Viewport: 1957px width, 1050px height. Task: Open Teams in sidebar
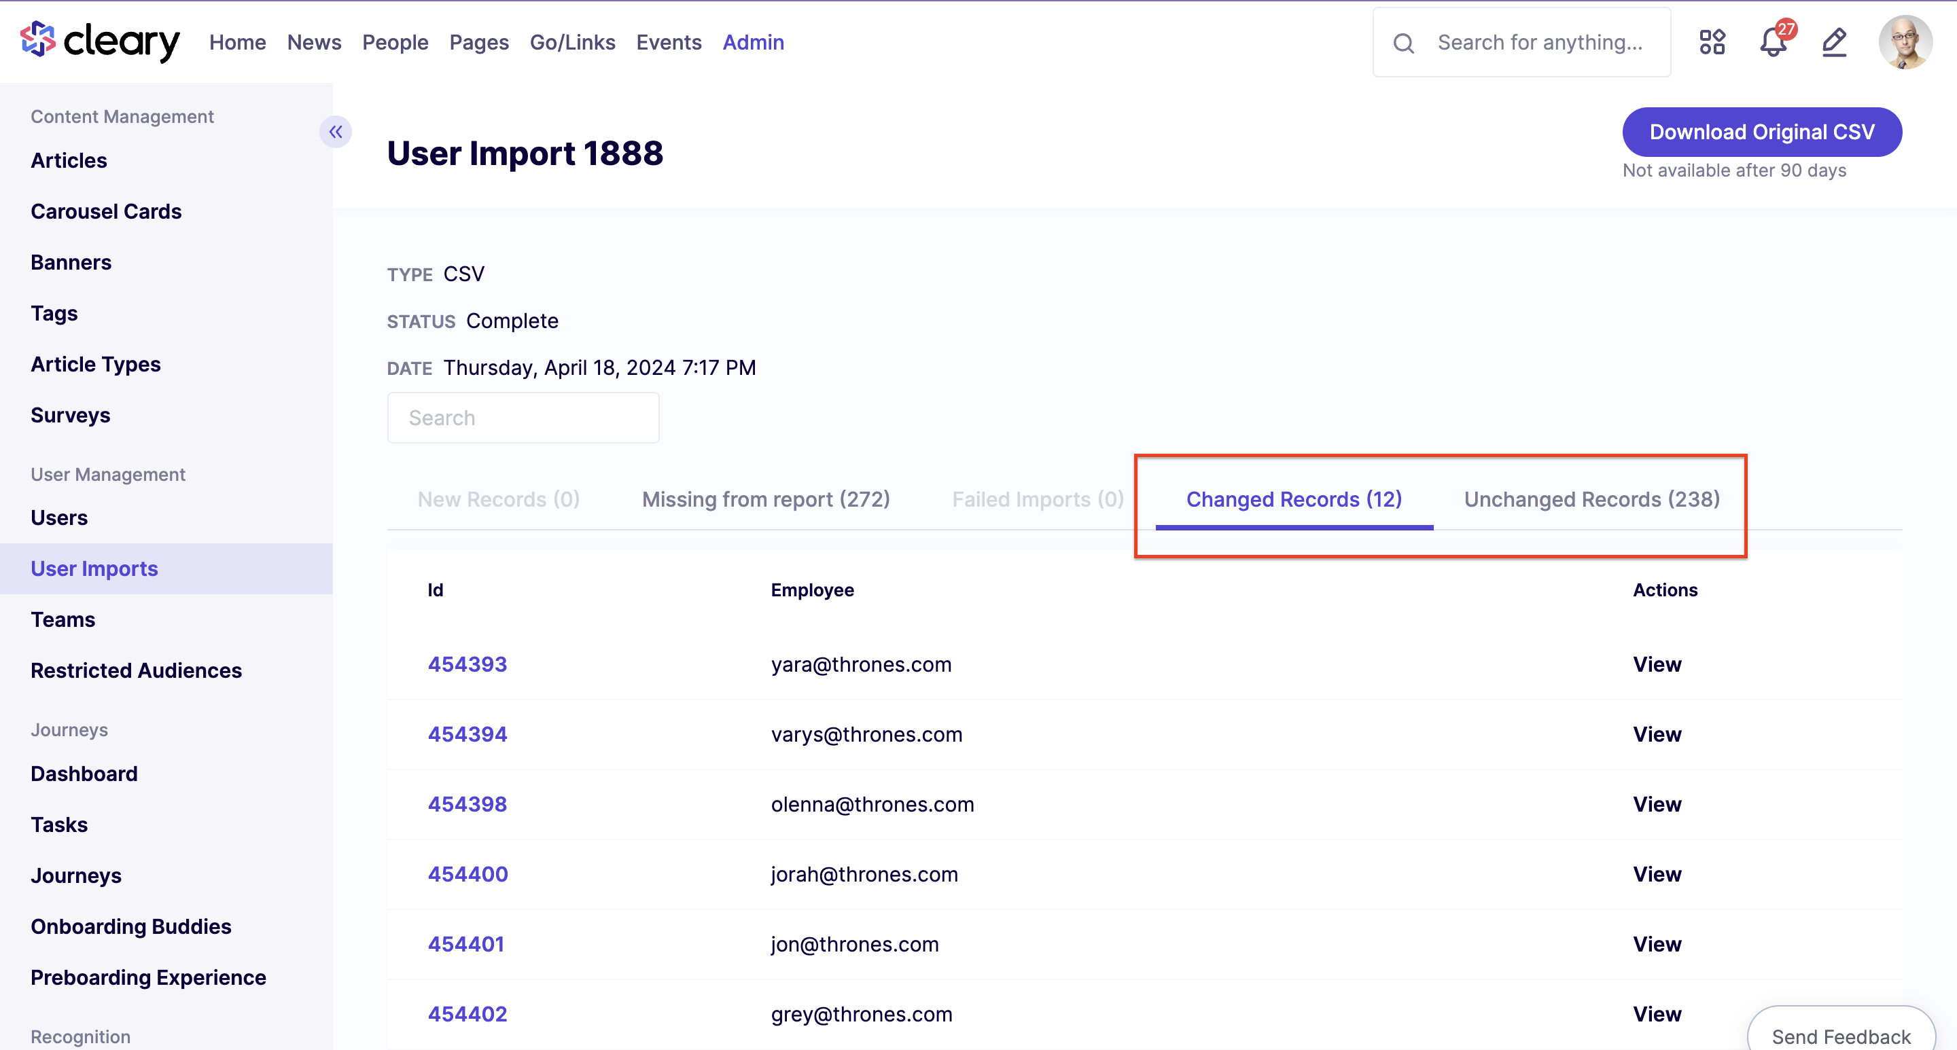pos(63,619)
